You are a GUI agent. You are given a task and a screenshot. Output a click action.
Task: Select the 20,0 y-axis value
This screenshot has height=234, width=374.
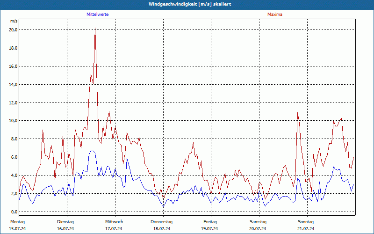point(13,30)
